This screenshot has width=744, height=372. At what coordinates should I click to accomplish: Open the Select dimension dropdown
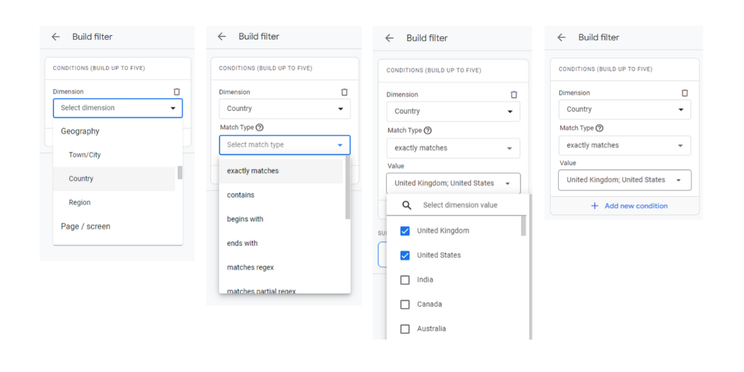(118, 108)
